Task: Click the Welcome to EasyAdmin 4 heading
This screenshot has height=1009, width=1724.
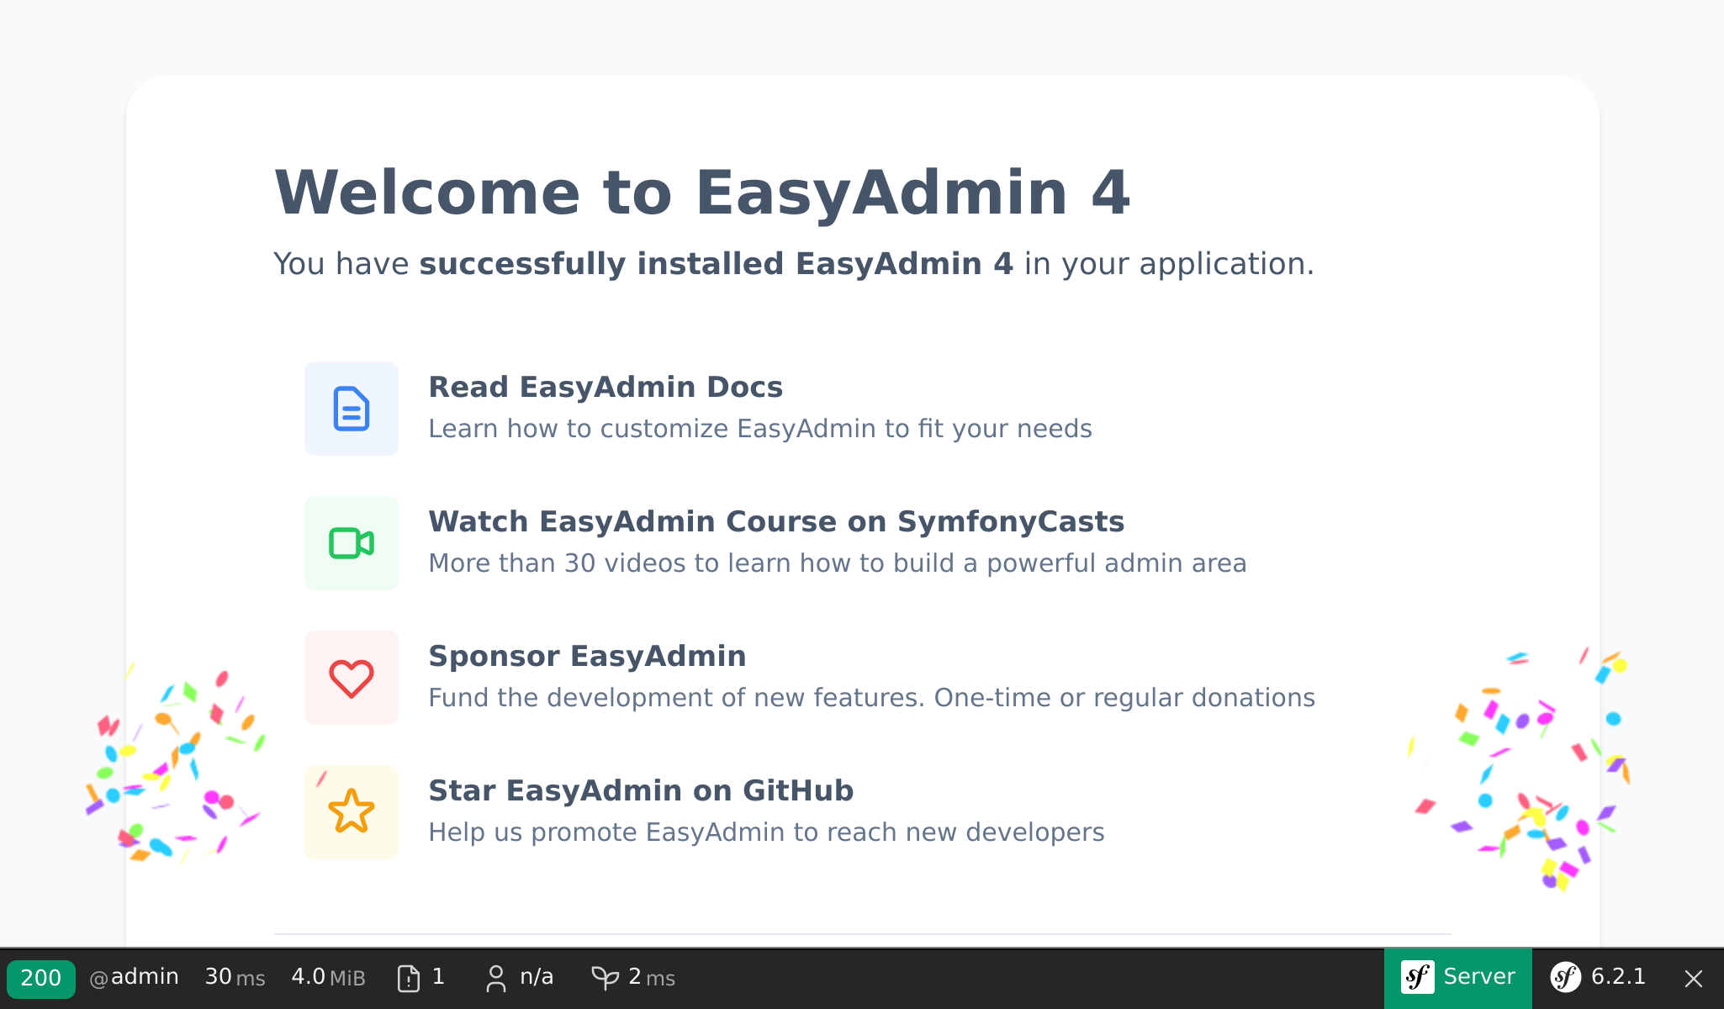Action: 702,193
